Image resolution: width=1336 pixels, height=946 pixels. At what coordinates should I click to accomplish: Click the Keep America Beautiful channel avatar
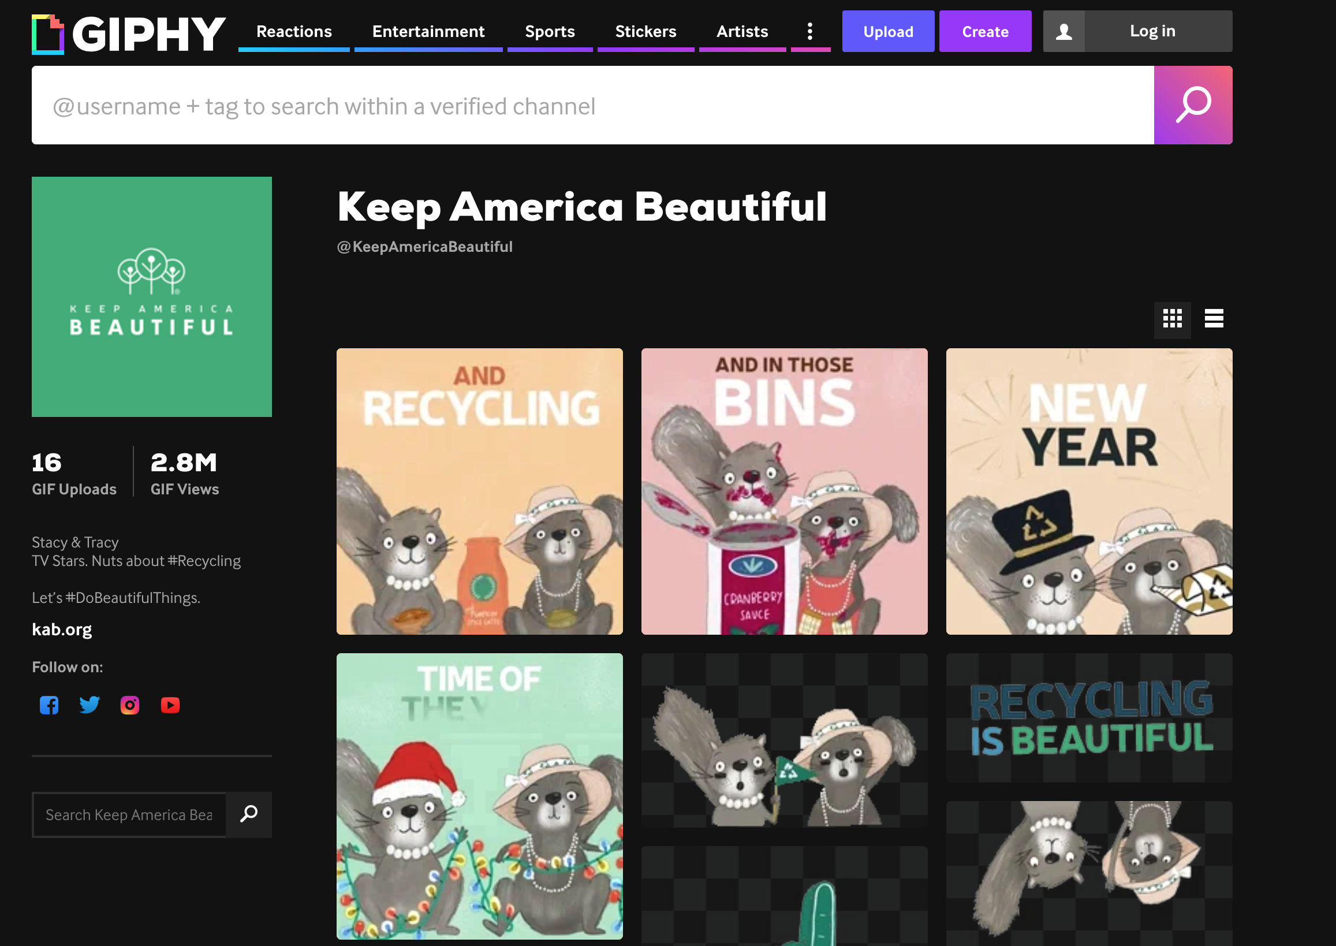[x=151, y=296]
